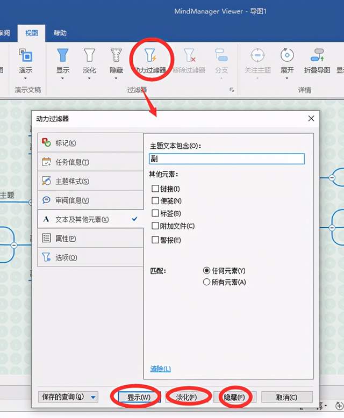Close the 动力过滤器 dialog
This screenshot has width=344, height=418.
click(x=311, y=119)
